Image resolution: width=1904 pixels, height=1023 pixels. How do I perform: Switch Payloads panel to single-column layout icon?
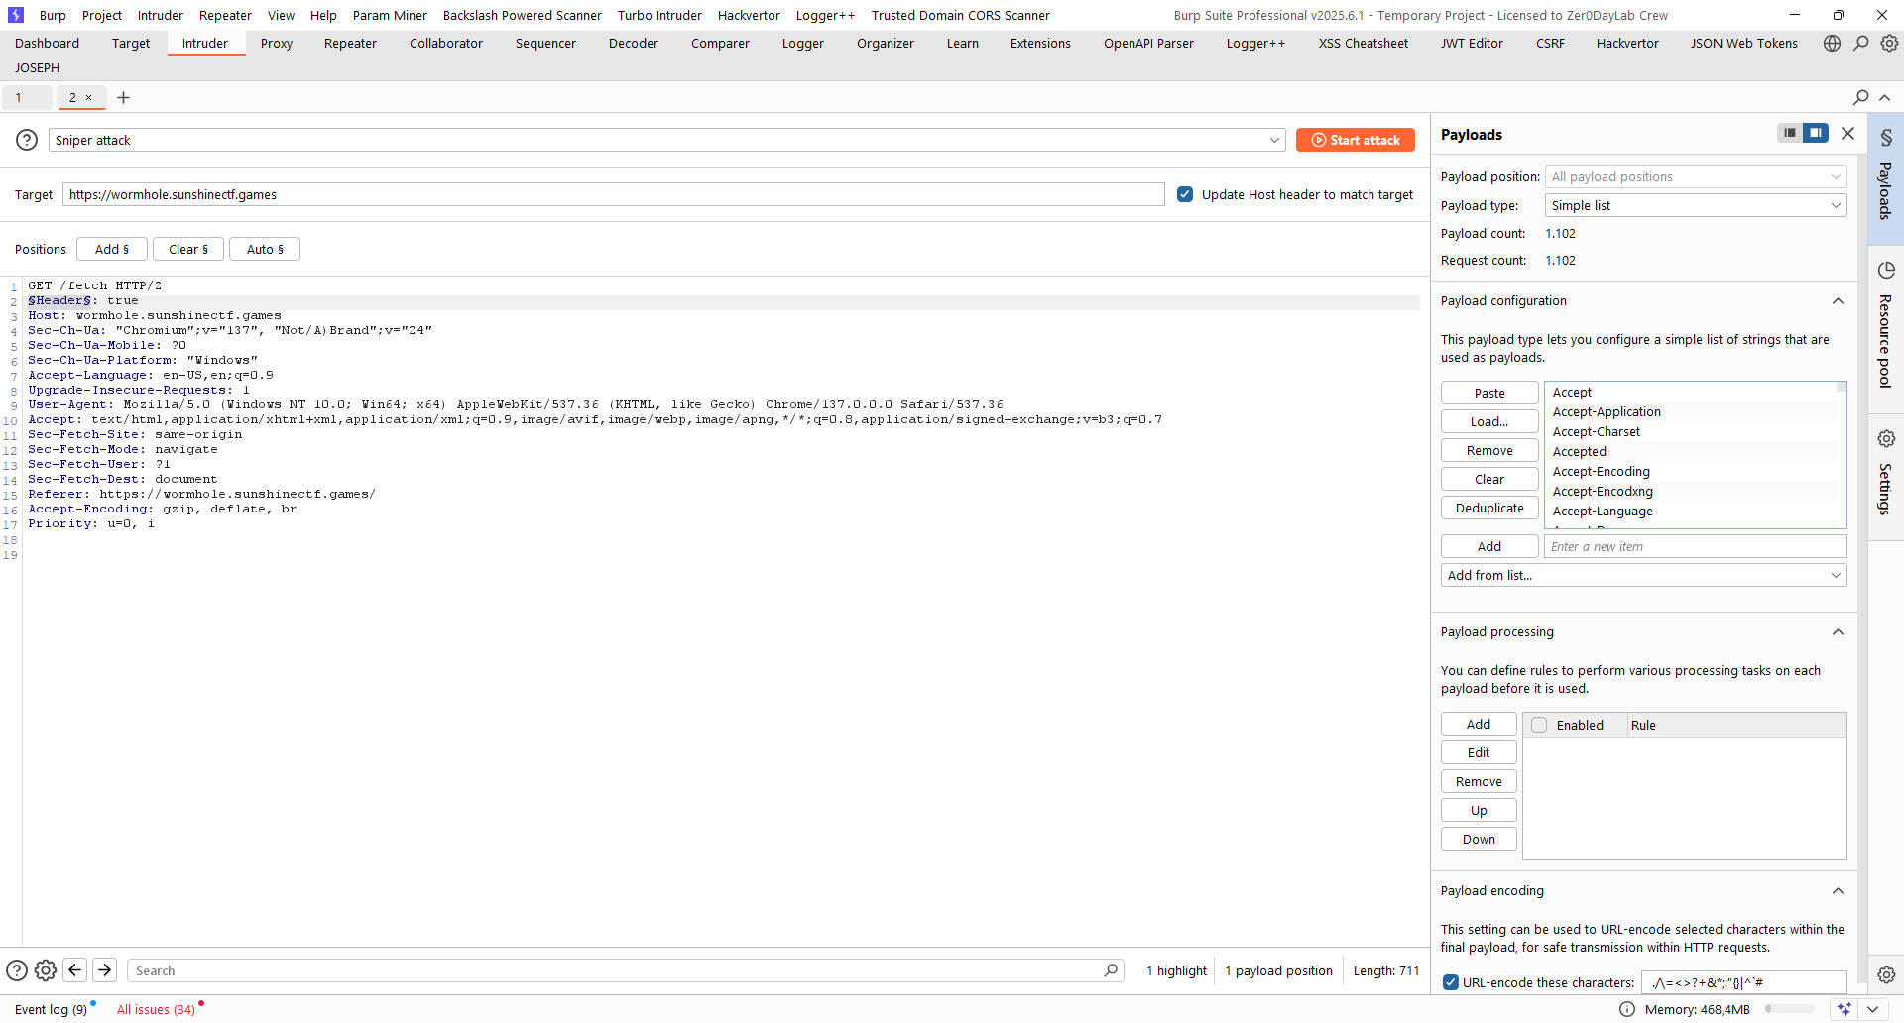pyautogui.click(x=1789, y=133)
